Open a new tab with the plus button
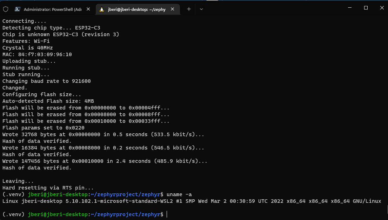Viewport: 388px width, 220px height. 189,9
